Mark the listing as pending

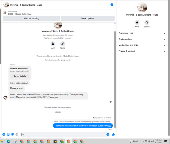(x=32, y=18)
